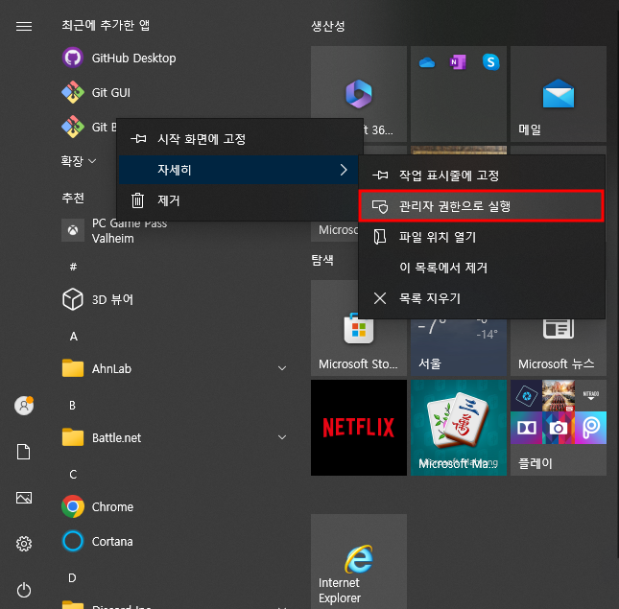Open the AhnLab folder
The width and height of the screenshot is (619, 609).
(x=174, y=368)
